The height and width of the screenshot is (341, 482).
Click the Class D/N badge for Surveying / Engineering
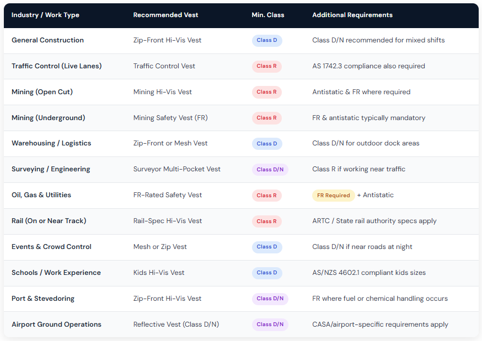tap(270, 170)
